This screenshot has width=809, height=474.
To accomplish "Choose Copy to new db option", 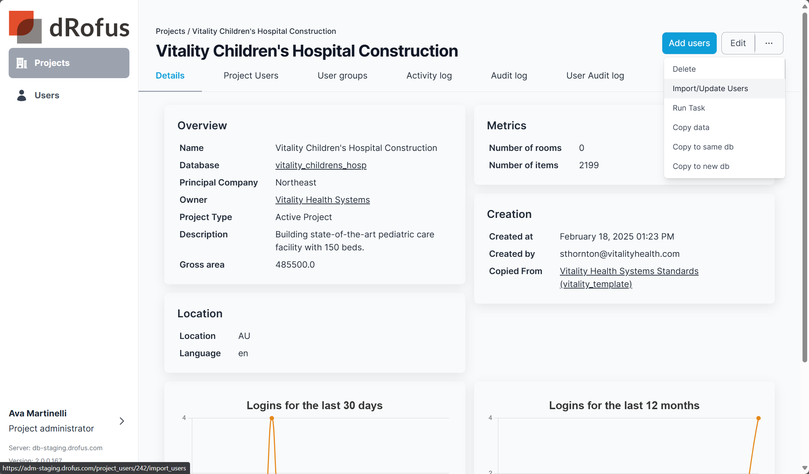I will coord(700,166).
